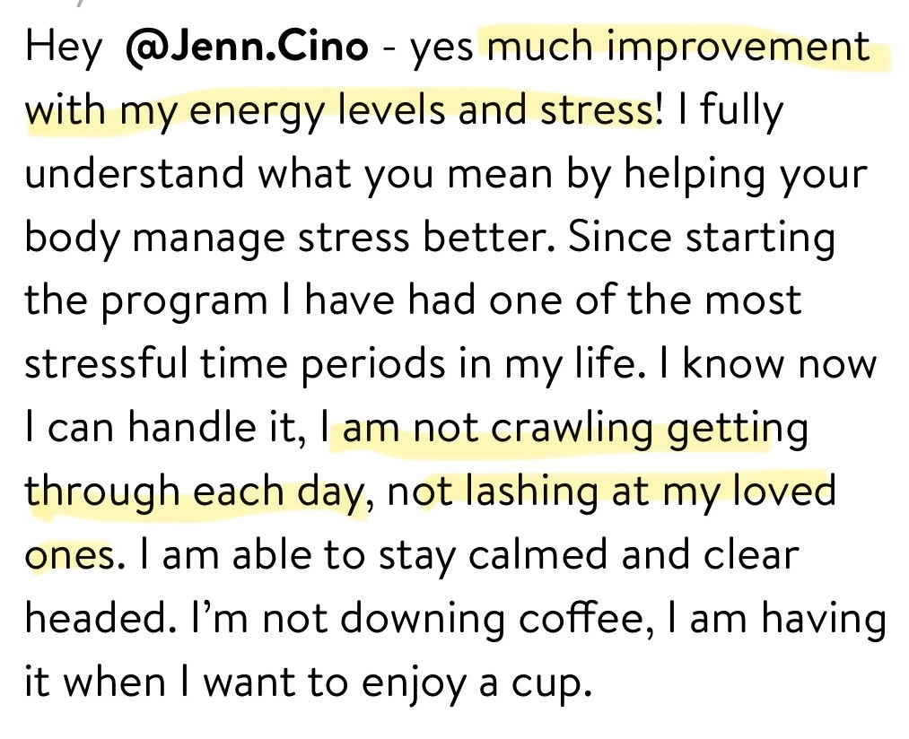This screenshot has width=909, height=739.
Task: Click the word "understand" in the comment
Action: click(135, 173)
